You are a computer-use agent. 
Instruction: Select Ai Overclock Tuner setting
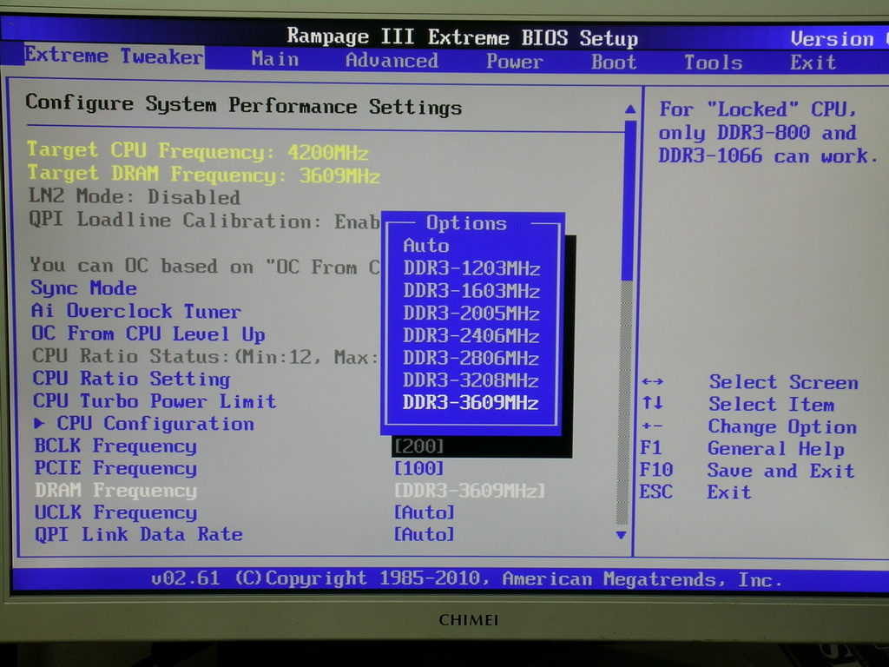tap(136, 311)
